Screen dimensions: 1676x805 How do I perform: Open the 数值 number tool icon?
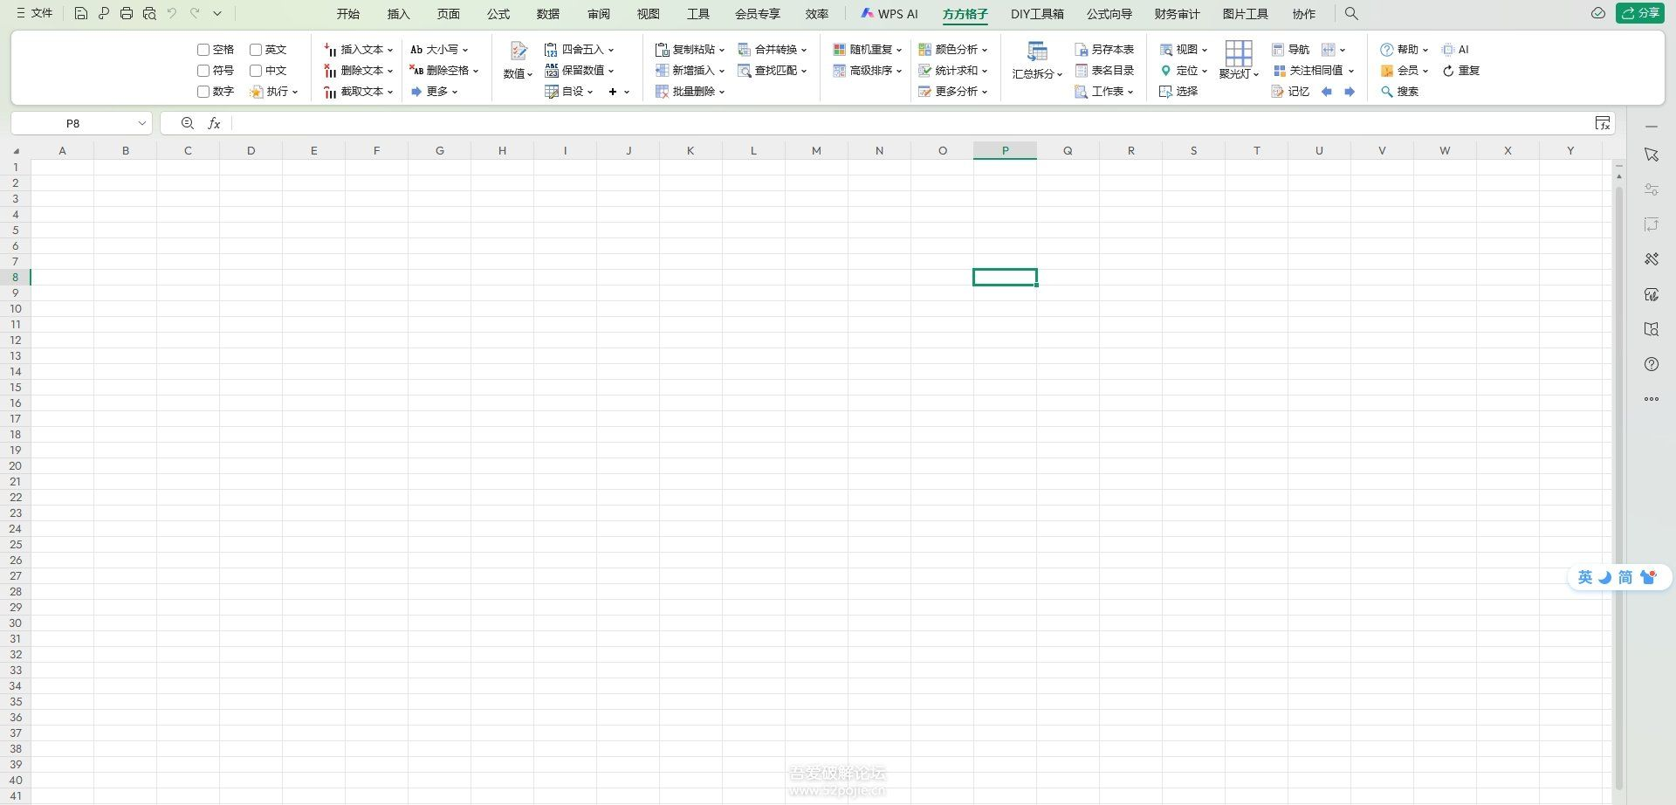(518, 60)
